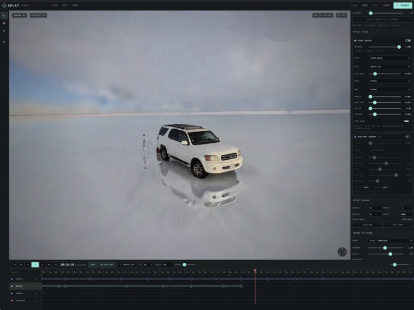414x310 pixels.
Task: Jump to end of timeline
Action: 56,265
